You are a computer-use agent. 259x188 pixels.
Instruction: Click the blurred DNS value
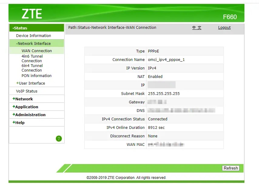click(x=181, y=110)
